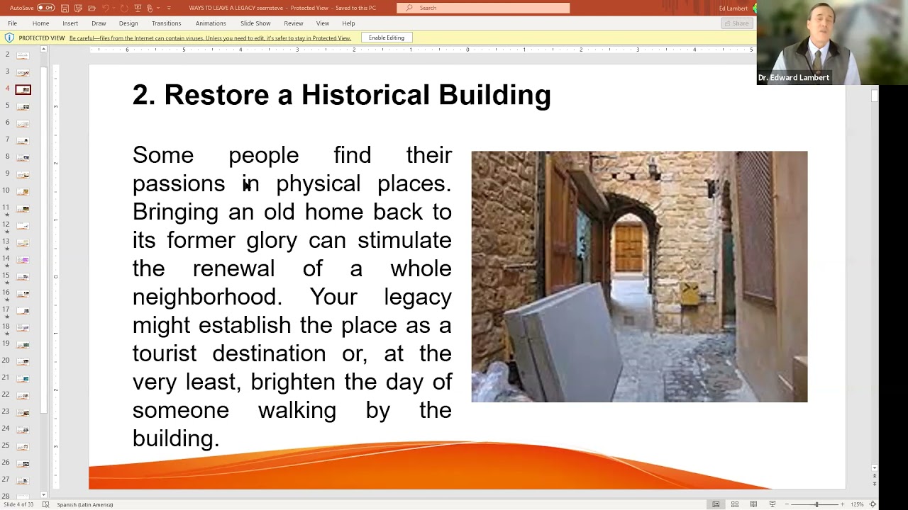Viewport: 908px width, 510px height.
Task: Switch to Slide Sorter view
Action: click(x=735, y=504)
